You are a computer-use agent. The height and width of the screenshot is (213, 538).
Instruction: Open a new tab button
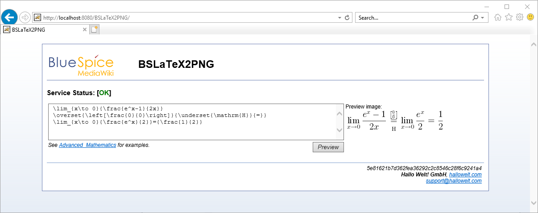coord(94,29)
